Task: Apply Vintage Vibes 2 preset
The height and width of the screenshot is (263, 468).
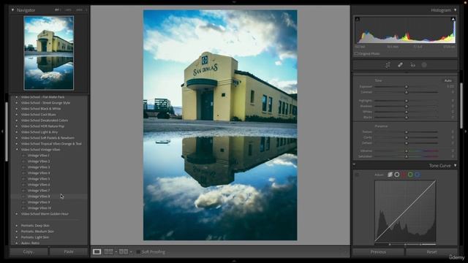Action: [x=39, y=161]
